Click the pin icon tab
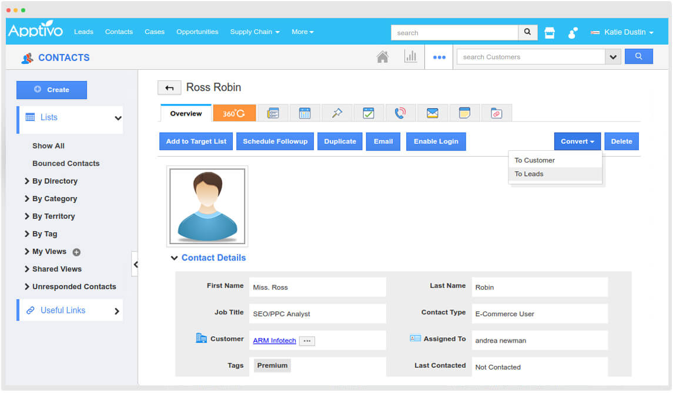Image resolution: width=676 pixels, height=393 pixels. (x=337, y=113)
